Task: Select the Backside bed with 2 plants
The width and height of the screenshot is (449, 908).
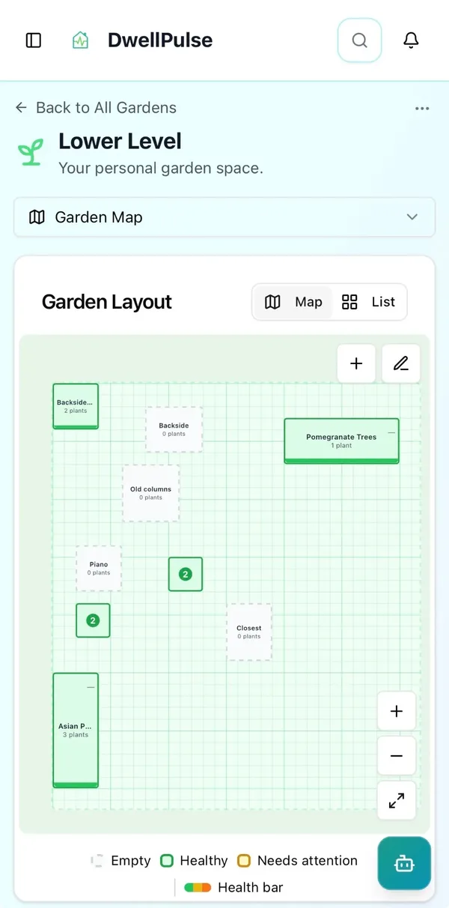Action: [76, 406]
